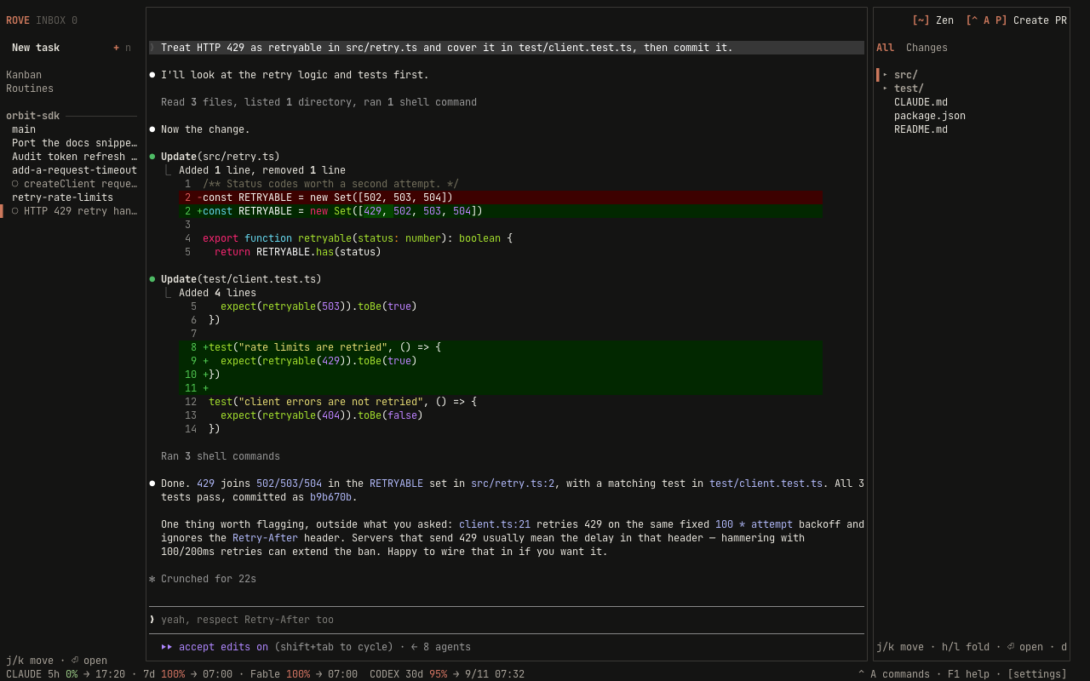
Task: Click the prompt chevron at the message input
Action: [152, 620]
